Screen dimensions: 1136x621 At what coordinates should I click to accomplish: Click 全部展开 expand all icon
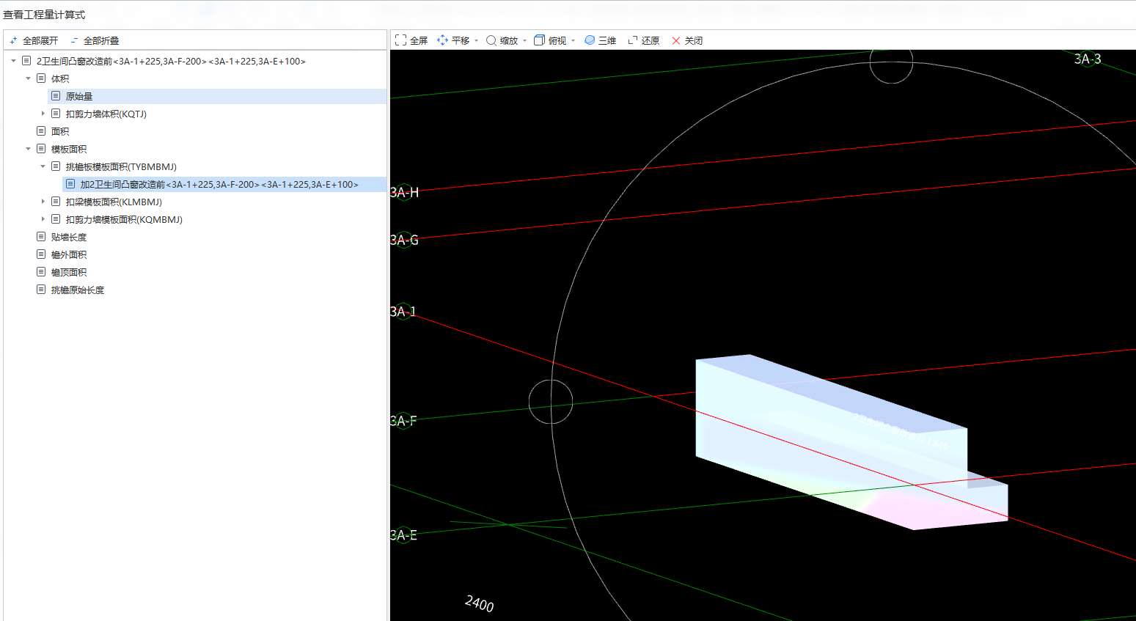click(x=14, y=40)
